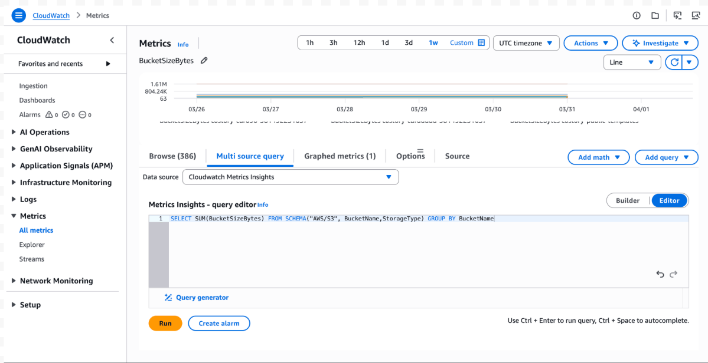Image resolution: width=708 pixels, height=363 pixels.
Task: Open CloudWatch breadcrumb link
Action: 51,15
